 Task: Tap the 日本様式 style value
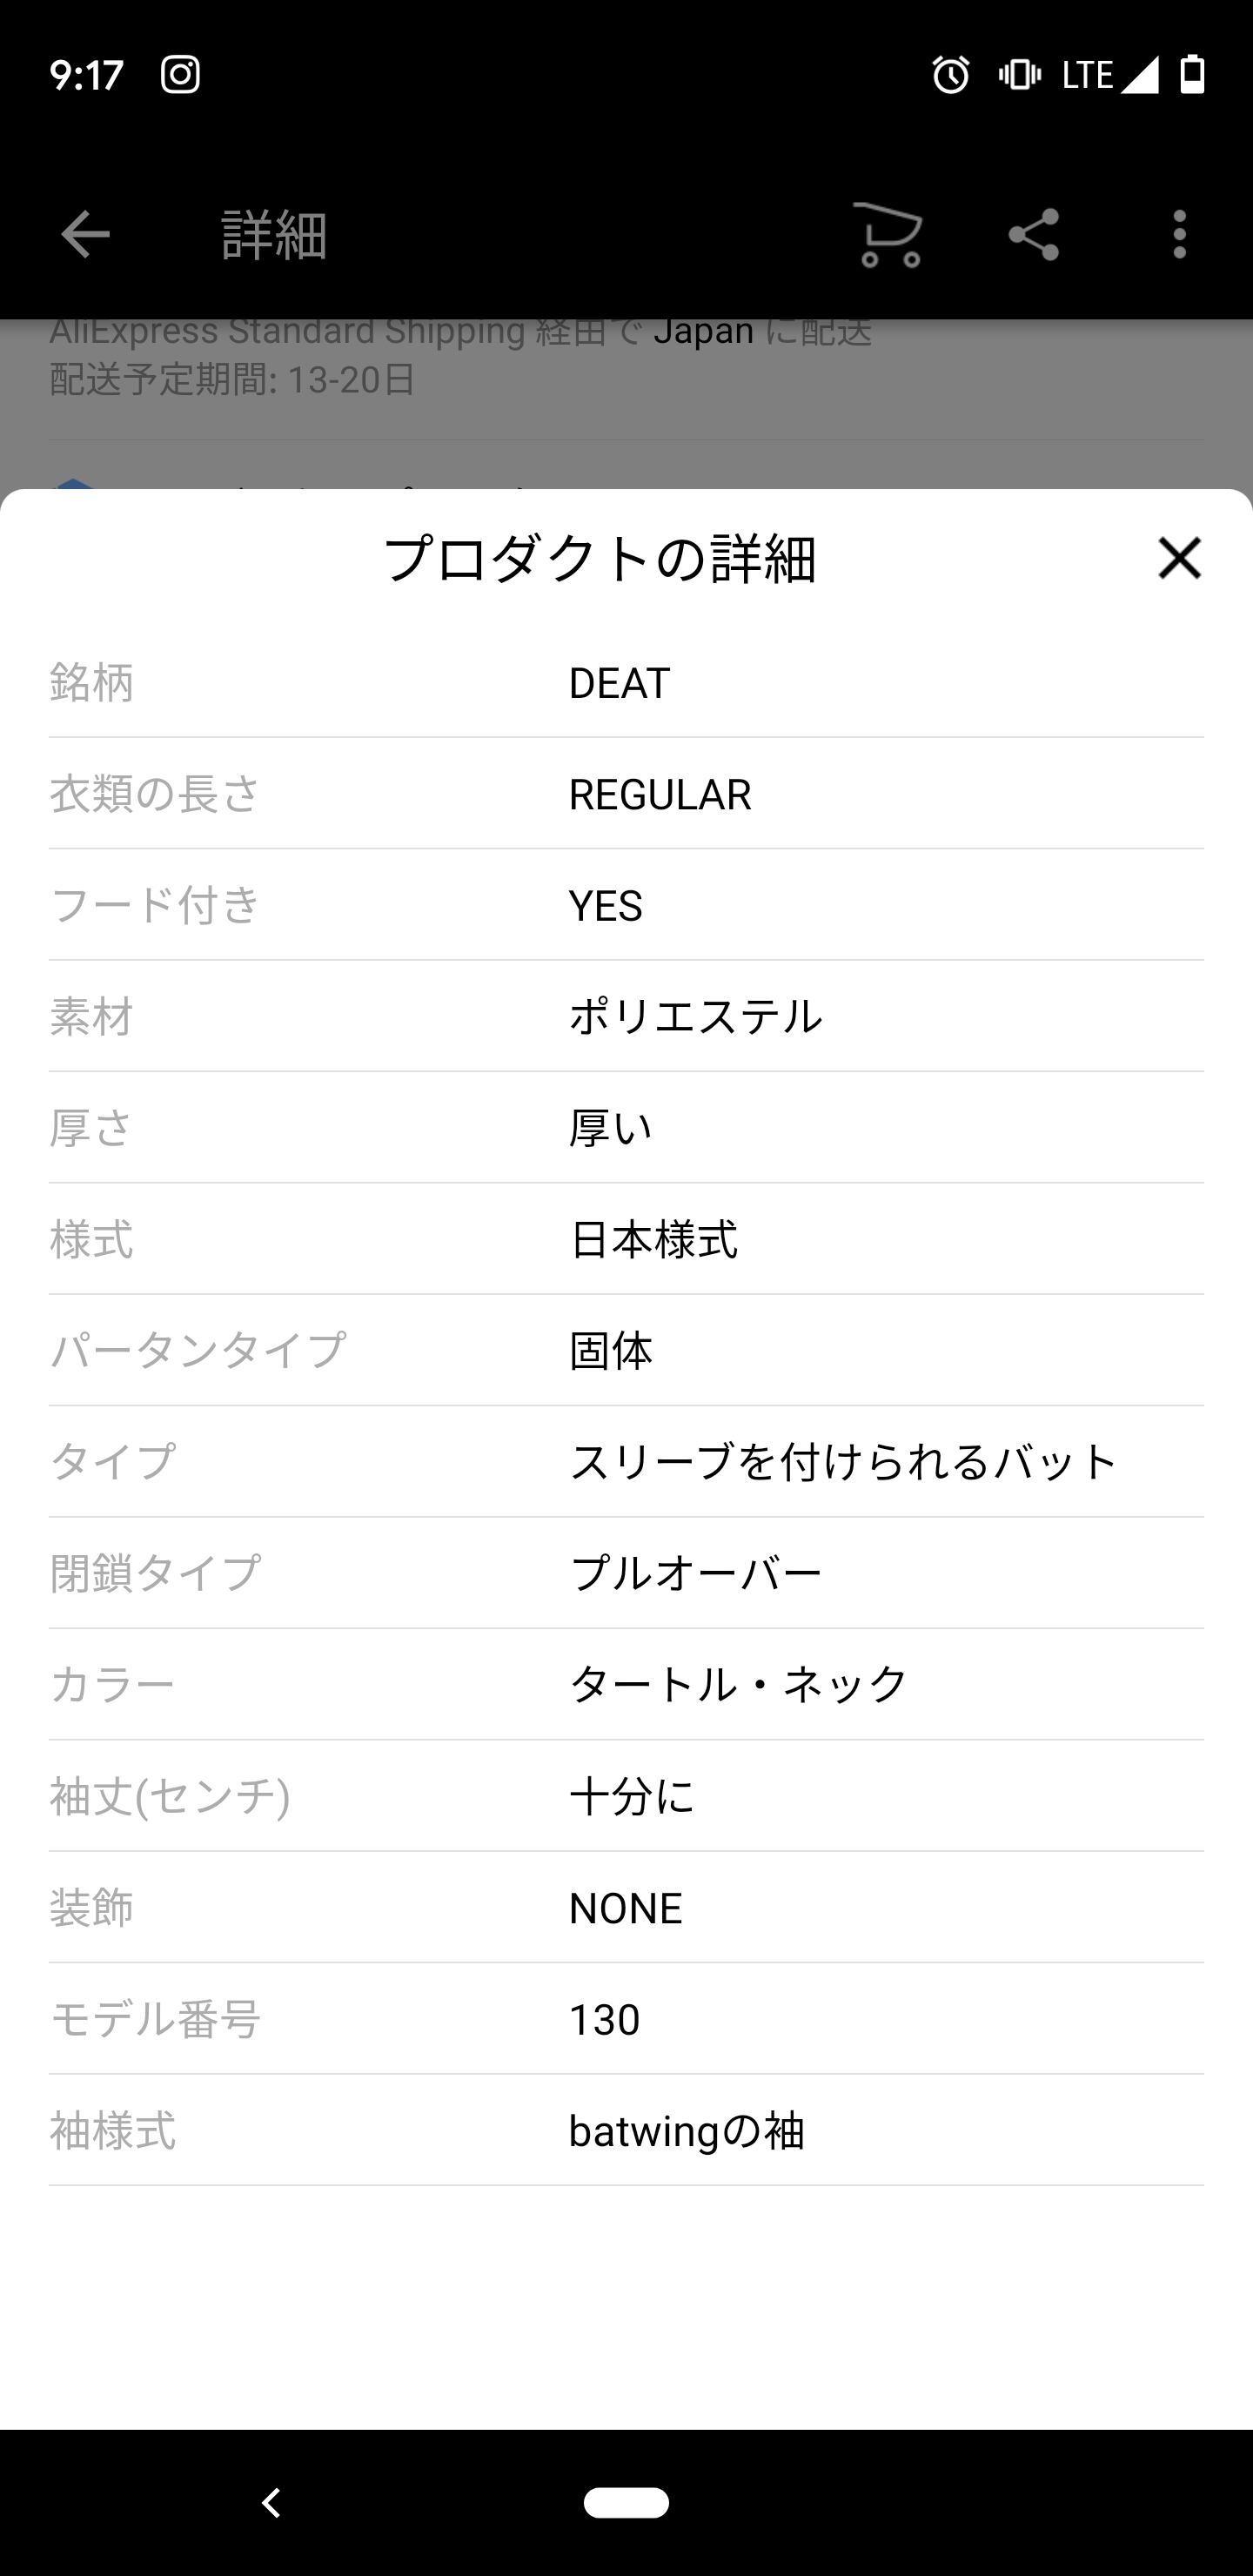[653, 1240]
